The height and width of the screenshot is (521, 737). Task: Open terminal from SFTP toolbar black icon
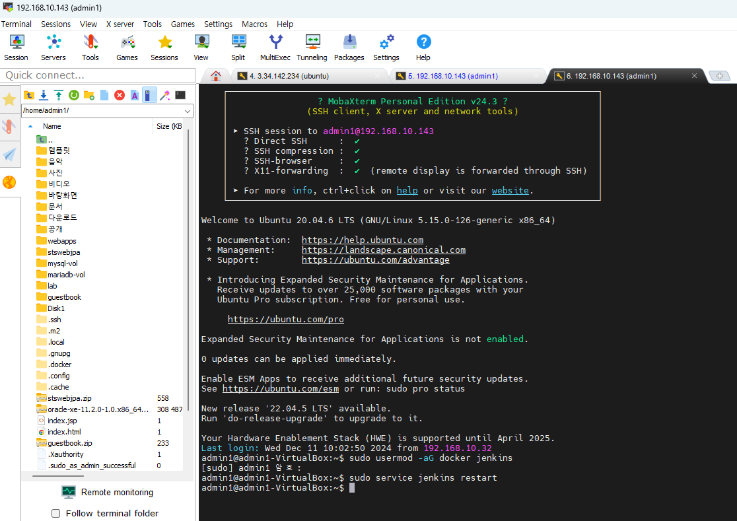[180, 95]
